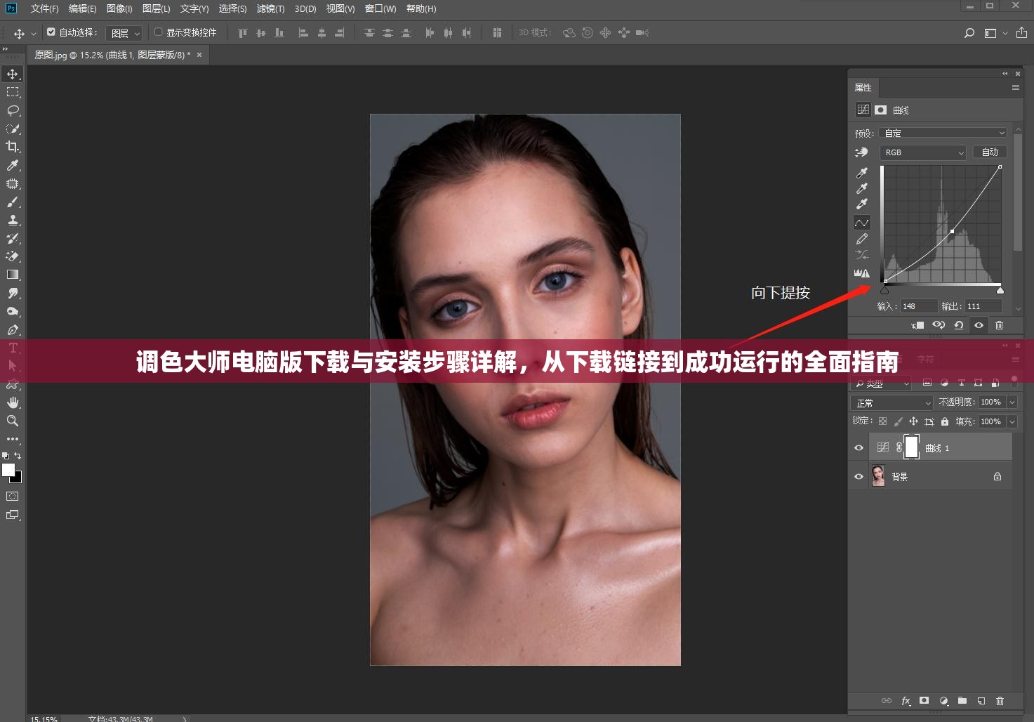Hide the 曲线 1 layer
This screenshot has height=722, width=1034.
[859, 448]
